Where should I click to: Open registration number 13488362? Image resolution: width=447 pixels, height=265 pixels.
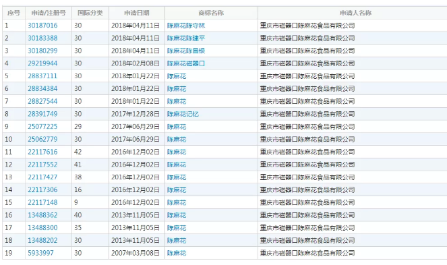42,215
